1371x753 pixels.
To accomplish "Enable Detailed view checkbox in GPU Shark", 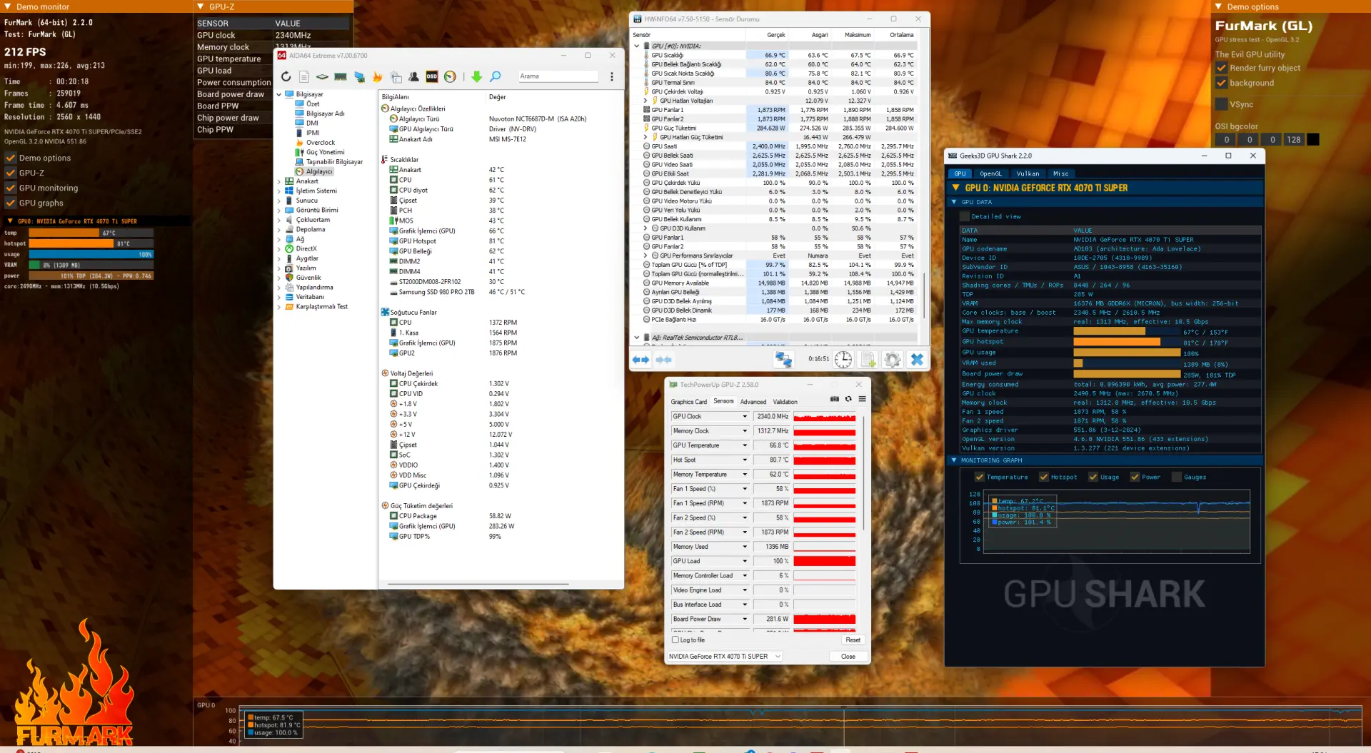I will coord(965,216).
